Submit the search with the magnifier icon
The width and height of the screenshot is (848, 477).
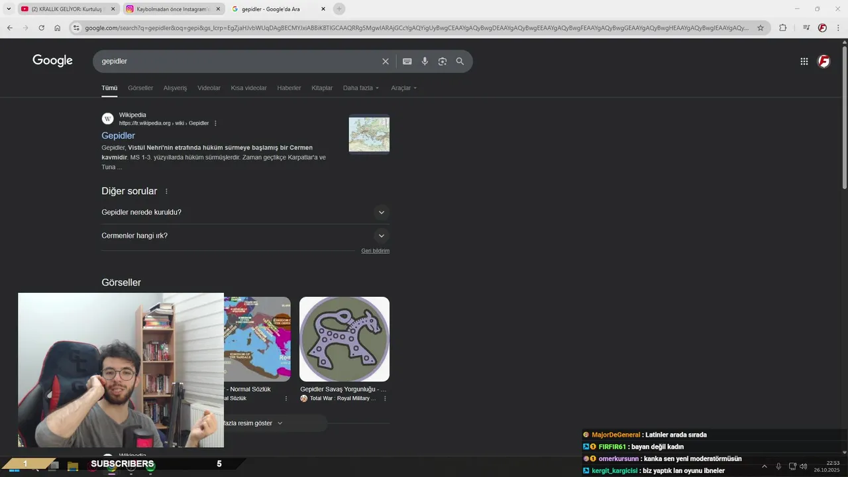coord(460,61)
